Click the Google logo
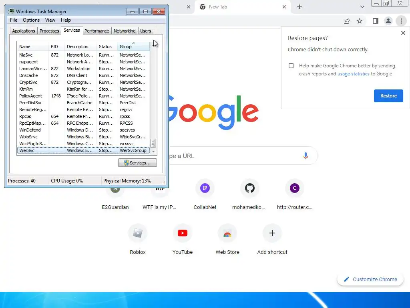The width and height of the screenshot is (410, 308). 214,113
